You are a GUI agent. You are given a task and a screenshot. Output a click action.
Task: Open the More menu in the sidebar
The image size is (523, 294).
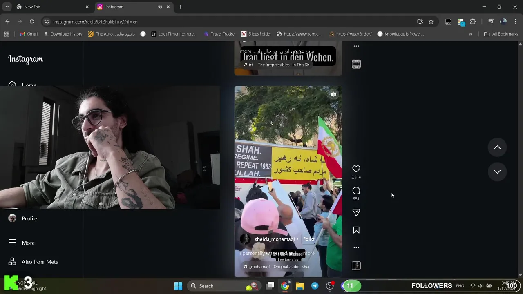point(22,243)
